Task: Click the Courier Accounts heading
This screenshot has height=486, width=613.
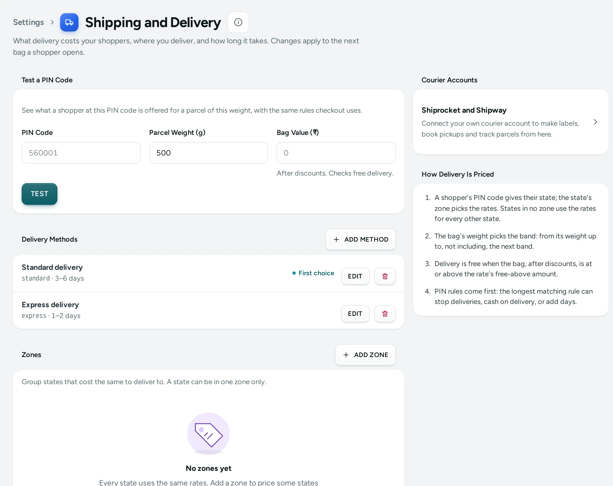Action: click(x=449, y=80)
